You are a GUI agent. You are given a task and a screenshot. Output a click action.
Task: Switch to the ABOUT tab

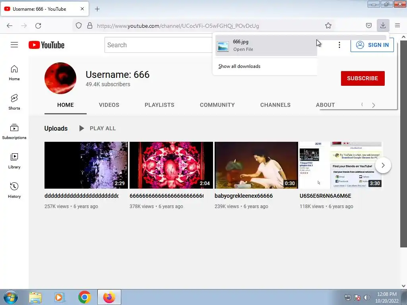point(325,105)
